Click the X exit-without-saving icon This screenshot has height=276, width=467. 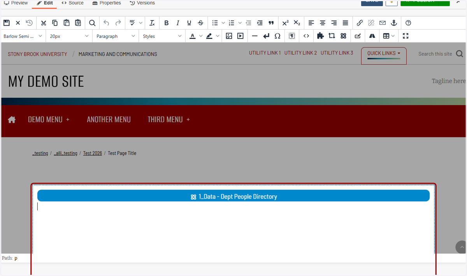(x=18, y=23)
